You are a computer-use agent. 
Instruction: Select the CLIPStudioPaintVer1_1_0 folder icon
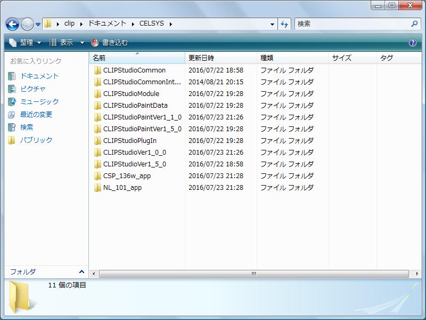pyautogui.click(x=97, y=117)
